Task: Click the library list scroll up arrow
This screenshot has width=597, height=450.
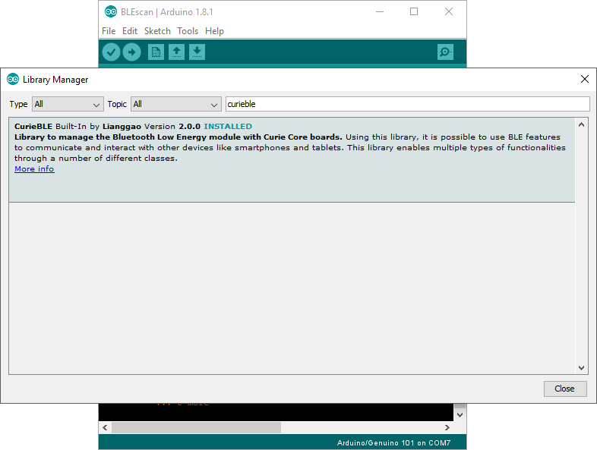Action: tap(581, 124)
